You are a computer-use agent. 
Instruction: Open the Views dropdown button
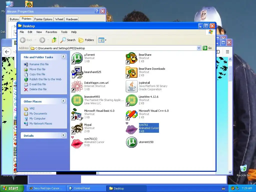(102, 40)
